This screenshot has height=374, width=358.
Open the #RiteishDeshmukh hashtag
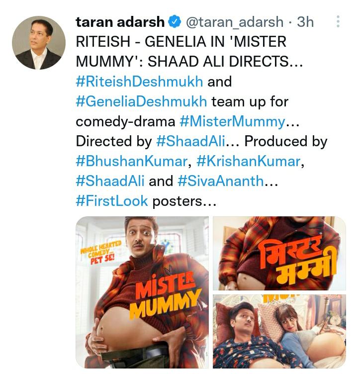coord(139,82)
